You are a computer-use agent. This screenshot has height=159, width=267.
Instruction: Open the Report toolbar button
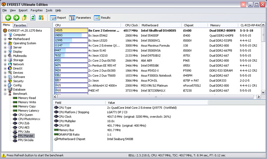tap(58, 18)
